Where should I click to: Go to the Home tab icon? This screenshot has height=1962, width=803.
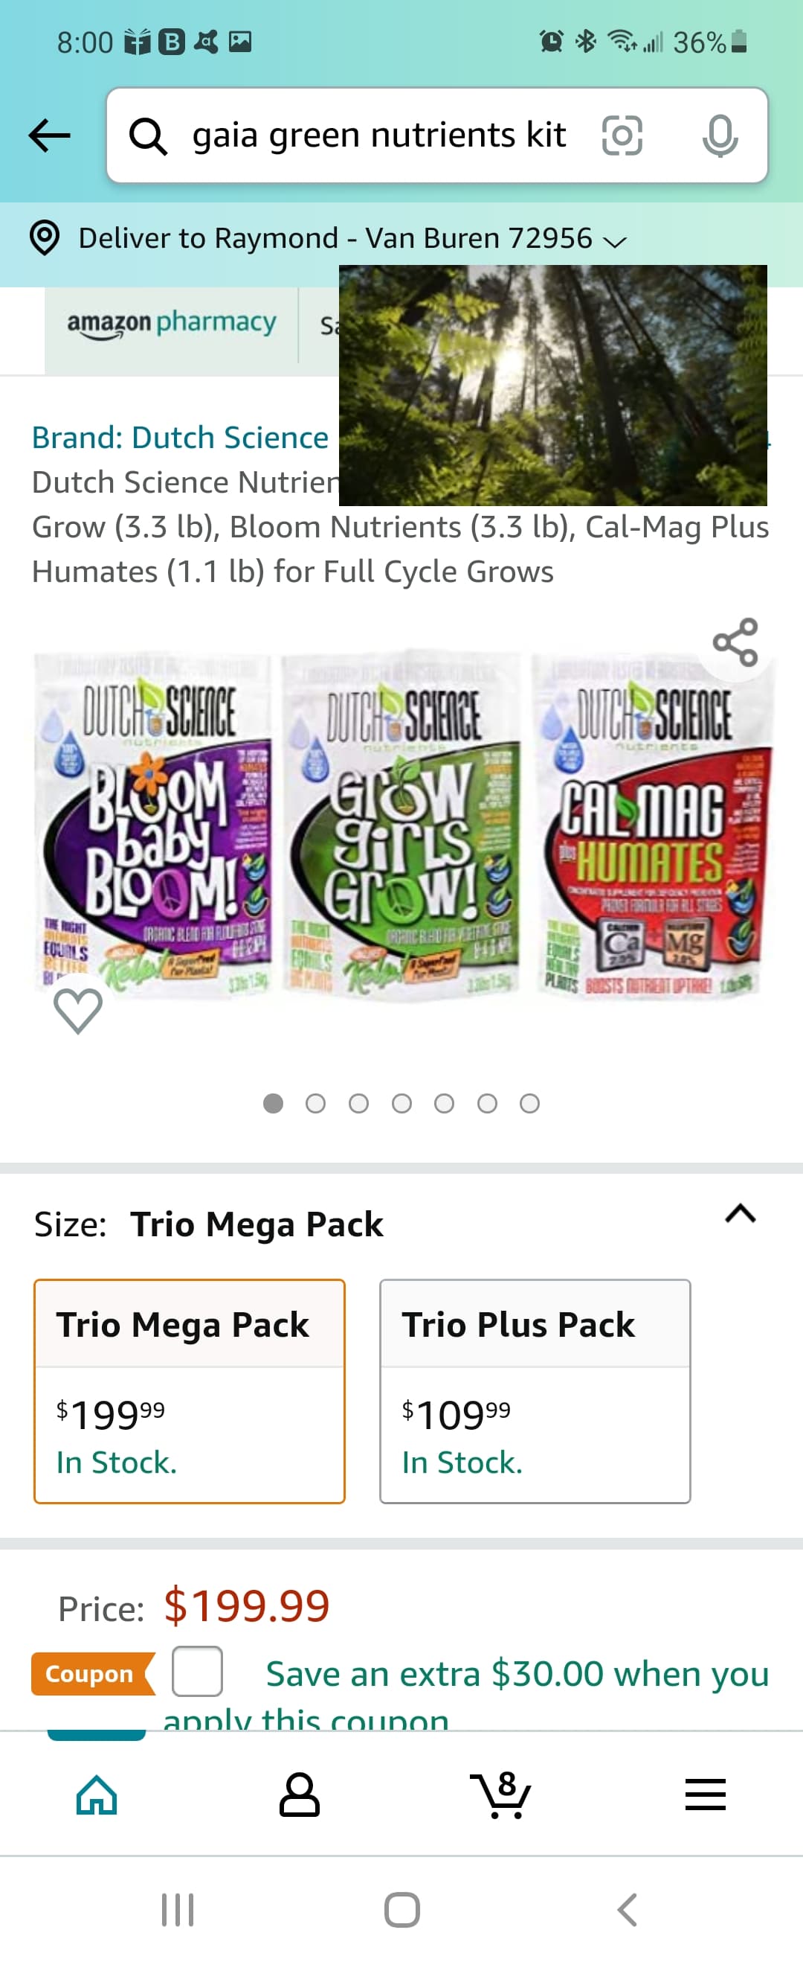point(97,1795)
